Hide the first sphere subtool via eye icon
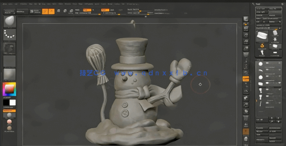286x146 pixels. [x=279, y=63]
